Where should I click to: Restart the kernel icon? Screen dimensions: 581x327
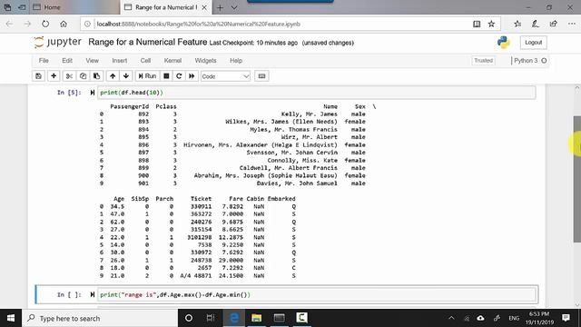(179, 76)
